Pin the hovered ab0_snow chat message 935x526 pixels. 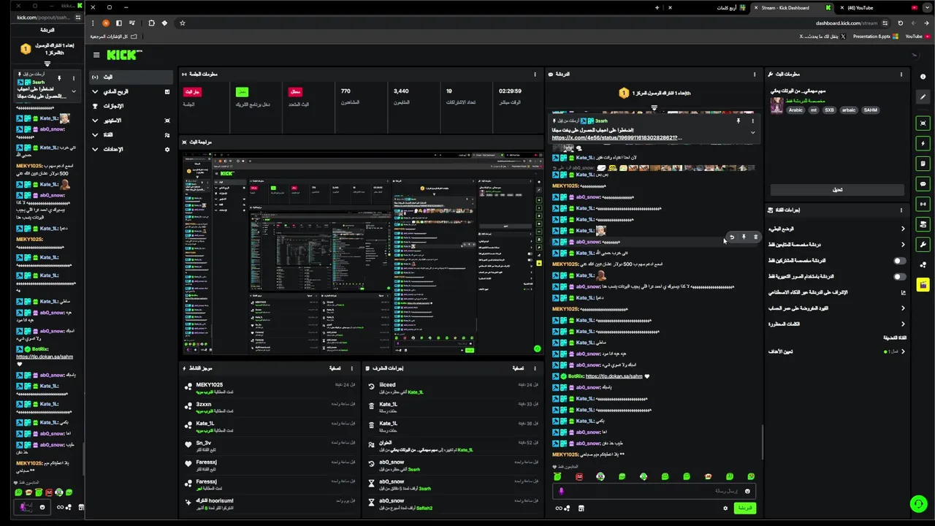click(x=744, y=237)
